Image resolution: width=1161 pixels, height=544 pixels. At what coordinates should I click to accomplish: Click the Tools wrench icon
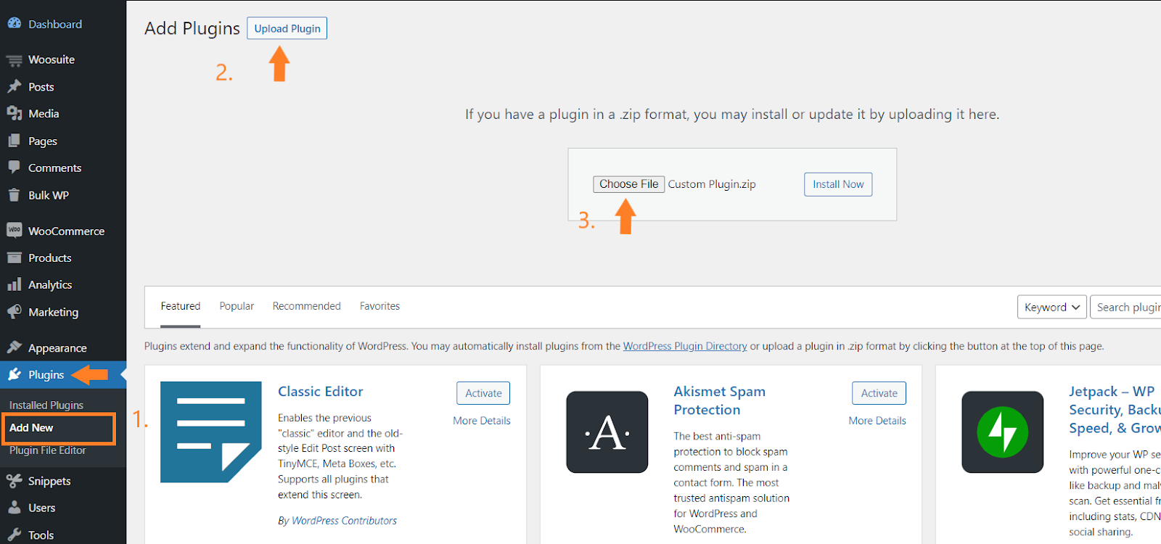click(x=15, y=535)
